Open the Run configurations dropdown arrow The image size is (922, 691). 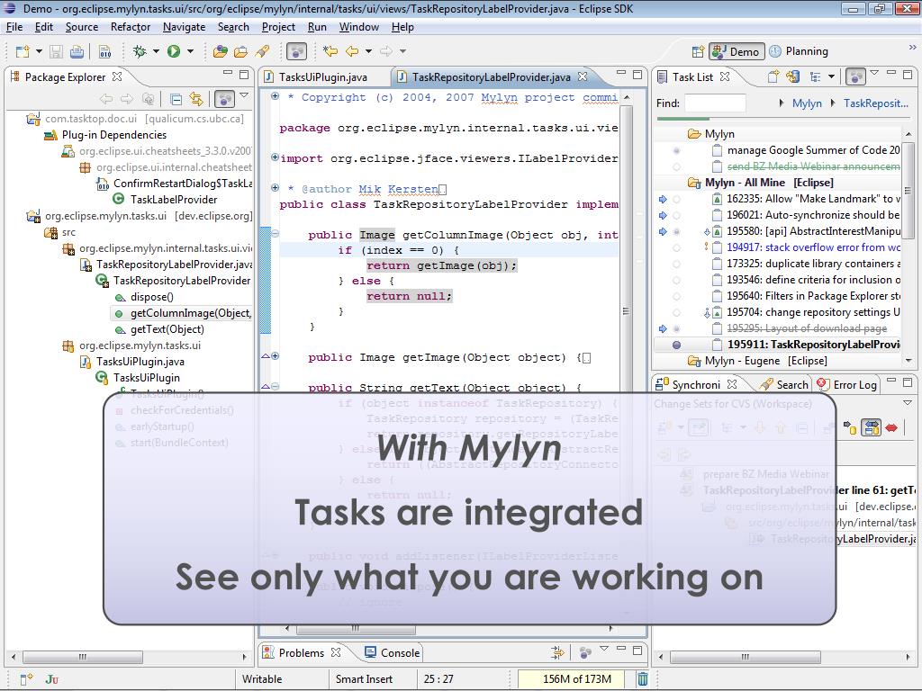pyautogui.click(x=190, y=51)
